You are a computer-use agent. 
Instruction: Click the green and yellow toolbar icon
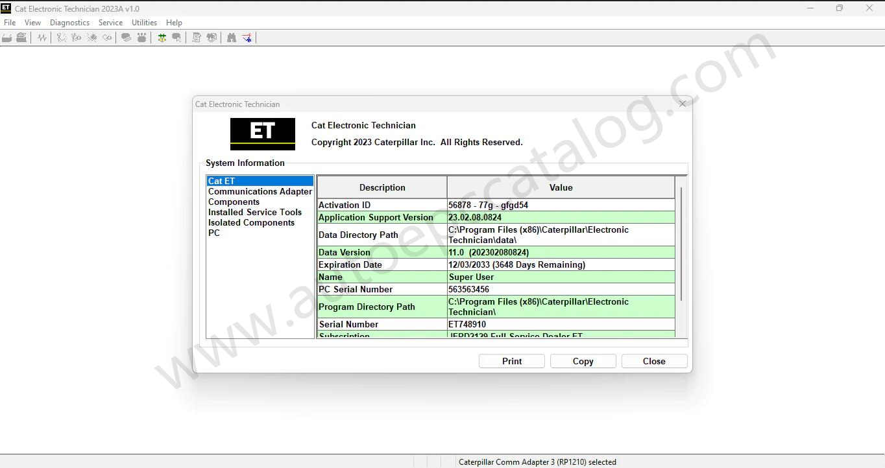pyautogui.click(x=162, y=38)
